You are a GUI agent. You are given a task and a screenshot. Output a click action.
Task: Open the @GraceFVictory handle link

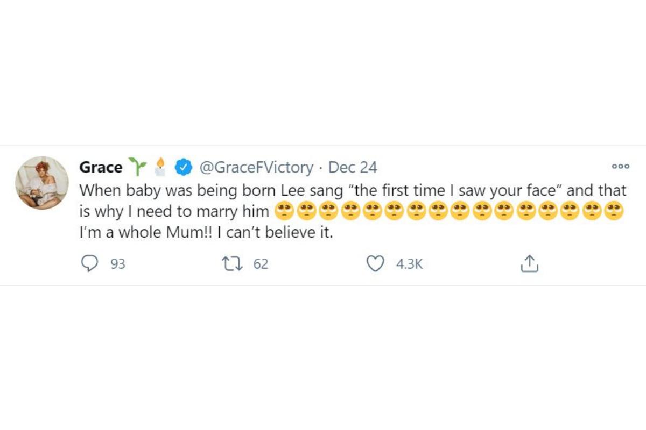click(x=256, y=168)
